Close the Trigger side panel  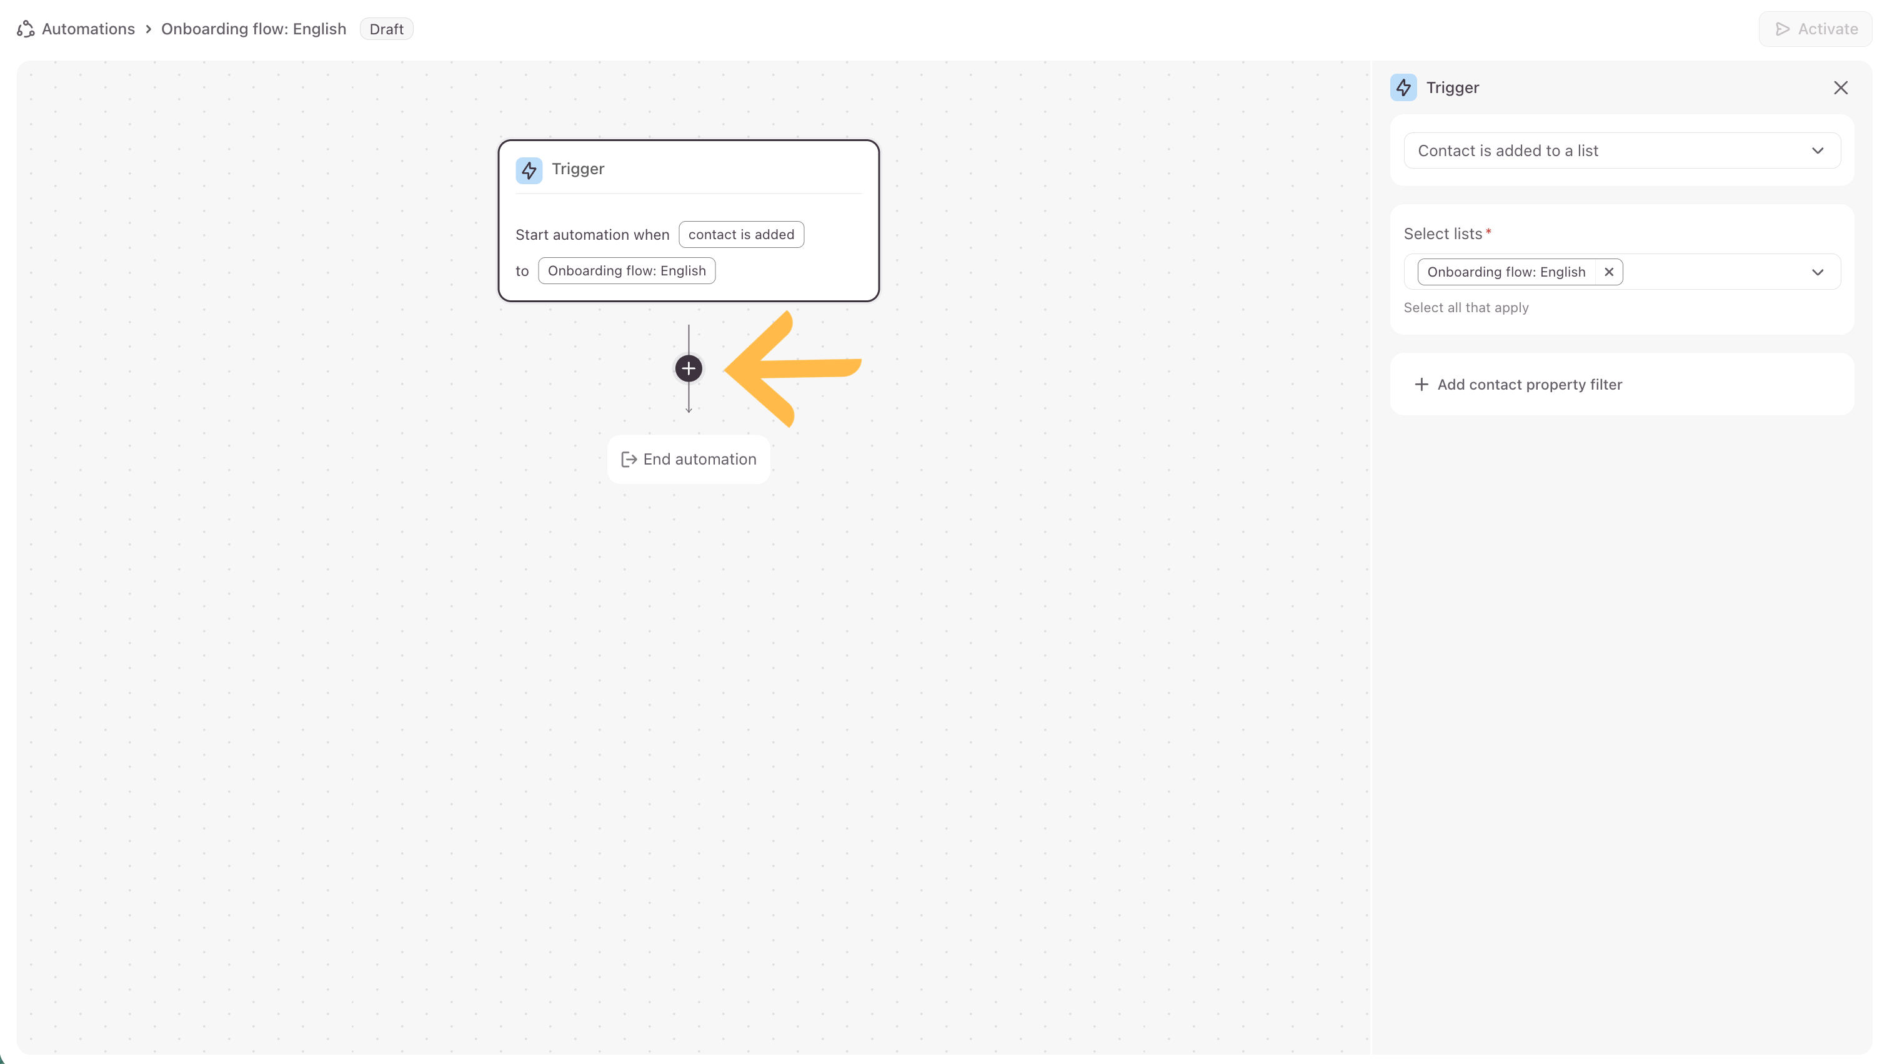[x=1840, y=87]
